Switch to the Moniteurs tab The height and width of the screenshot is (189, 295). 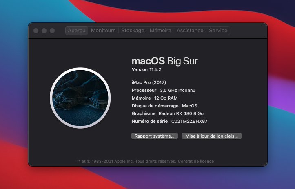pyautogui.click(x=103, y=31)
